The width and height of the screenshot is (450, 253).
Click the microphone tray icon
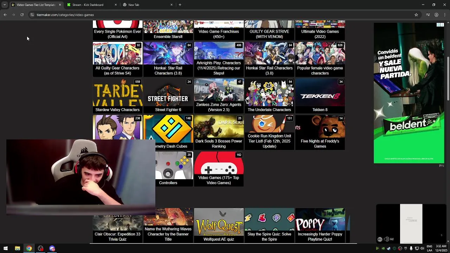pyautogui.click(x=411, y=248)
